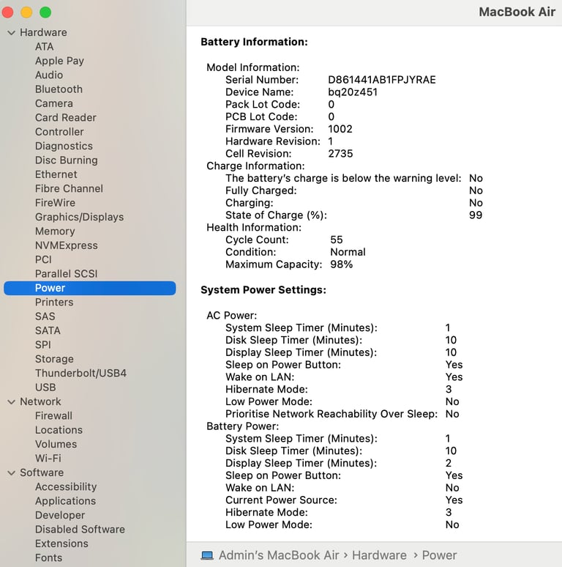Screen dimensions: 562x567
Task: Select Applications under Software
Action: (65, 501)
